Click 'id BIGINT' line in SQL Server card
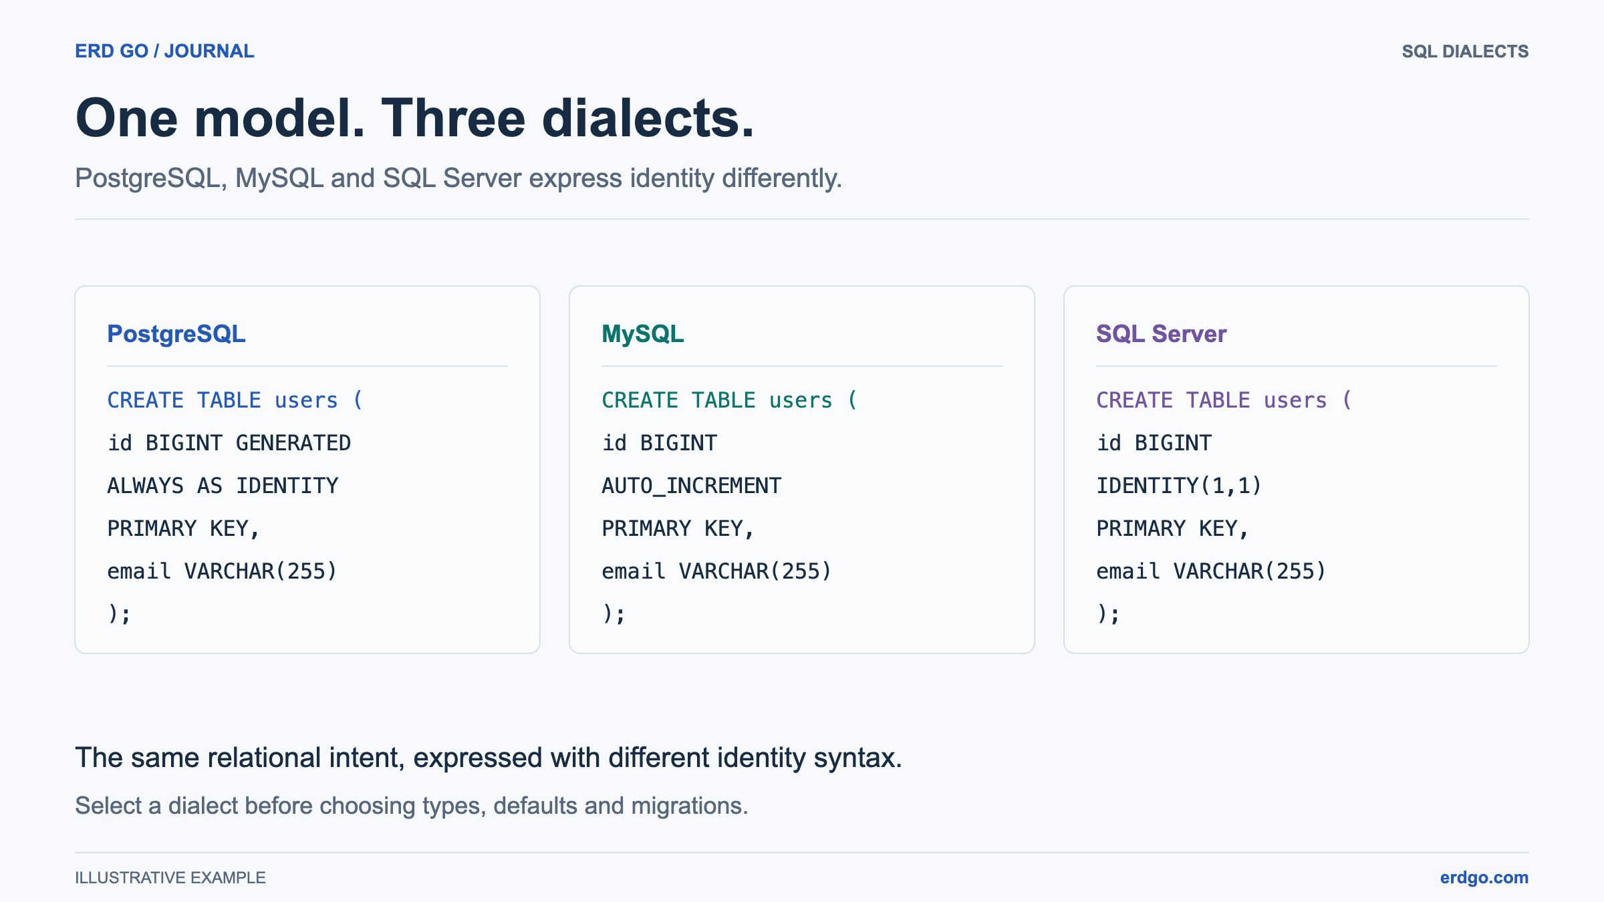The height and width of the screenshot is (902, 1604). [1154, 443]
